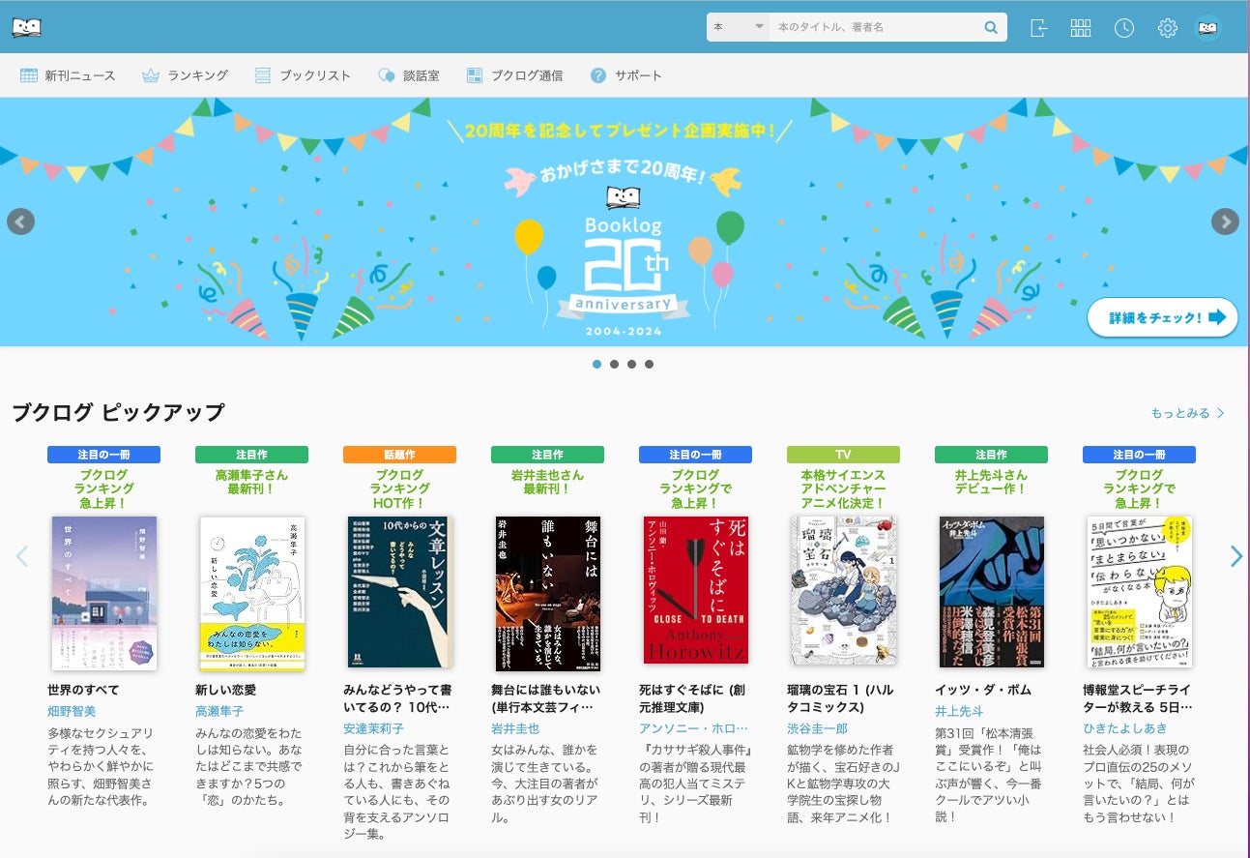Open the bookshelf grid icon
The image size is (1250, 858).
pyautogui.click(x=1081, y=28)
